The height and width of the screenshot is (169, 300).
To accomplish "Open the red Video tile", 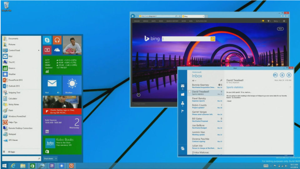I will click(47, 50).
